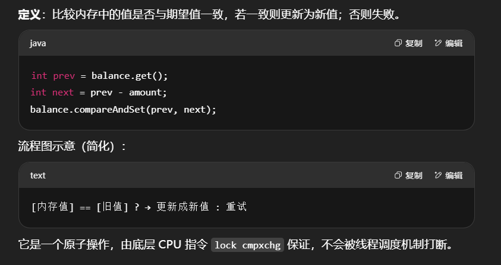Click the bold 定义 word
Screen dimensions: 501x265
28,14
